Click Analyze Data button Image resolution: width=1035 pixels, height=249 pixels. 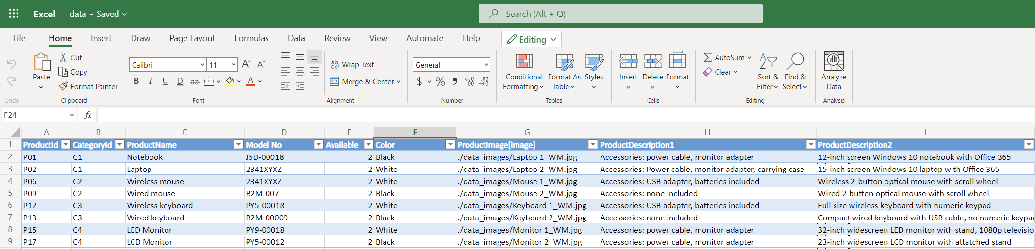tap(834, 71)
